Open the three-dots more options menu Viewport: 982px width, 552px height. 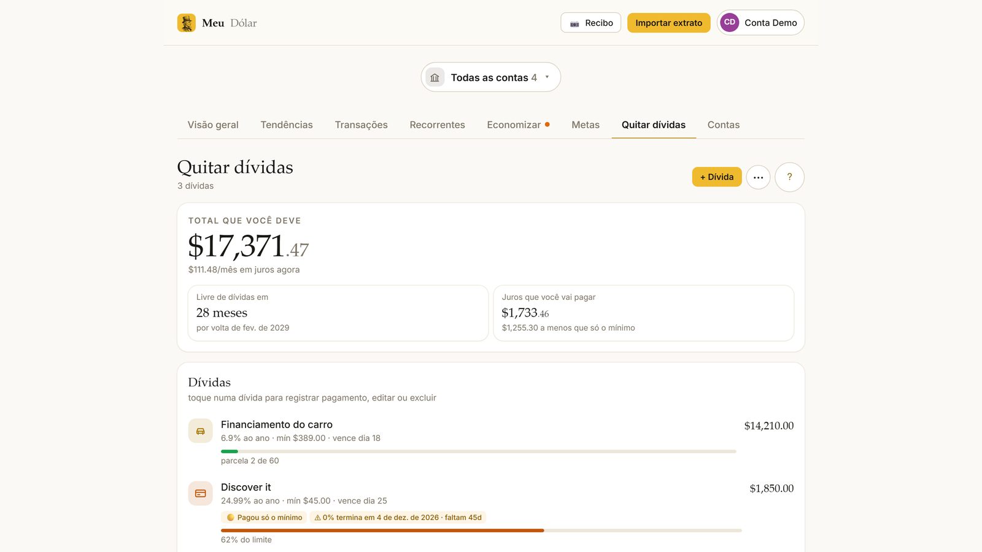click(758, 177)
